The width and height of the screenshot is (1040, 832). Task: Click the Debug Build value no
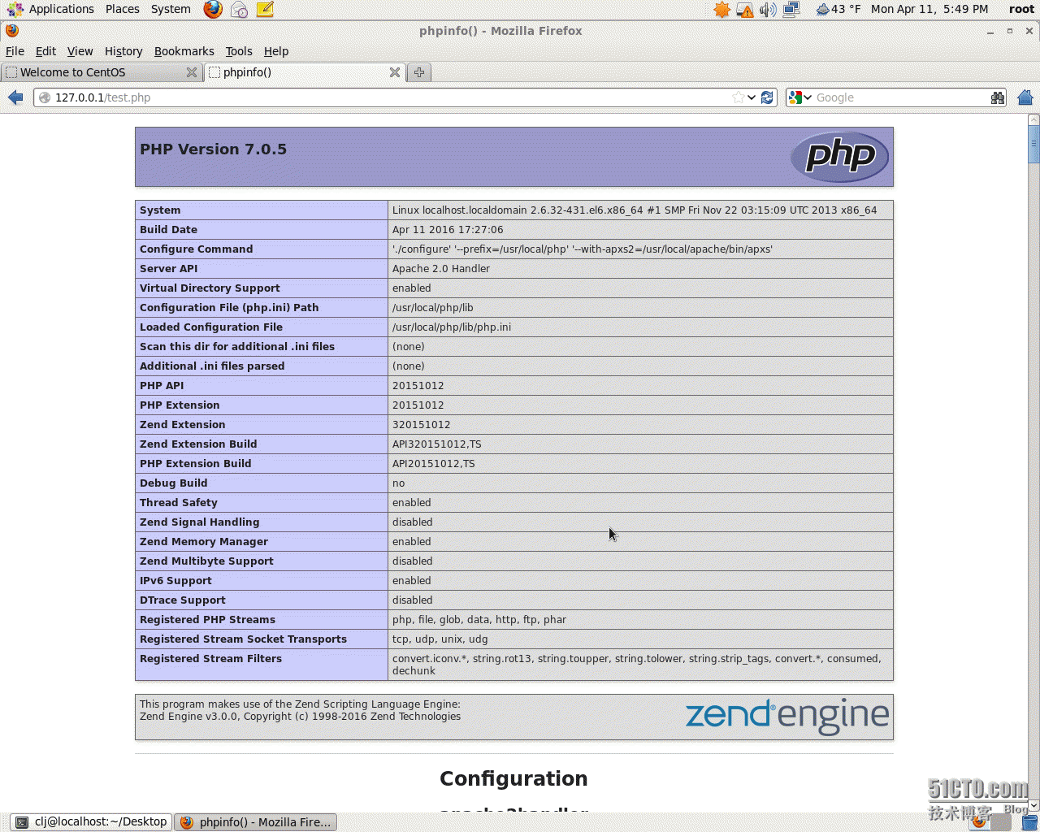point(398,483)
